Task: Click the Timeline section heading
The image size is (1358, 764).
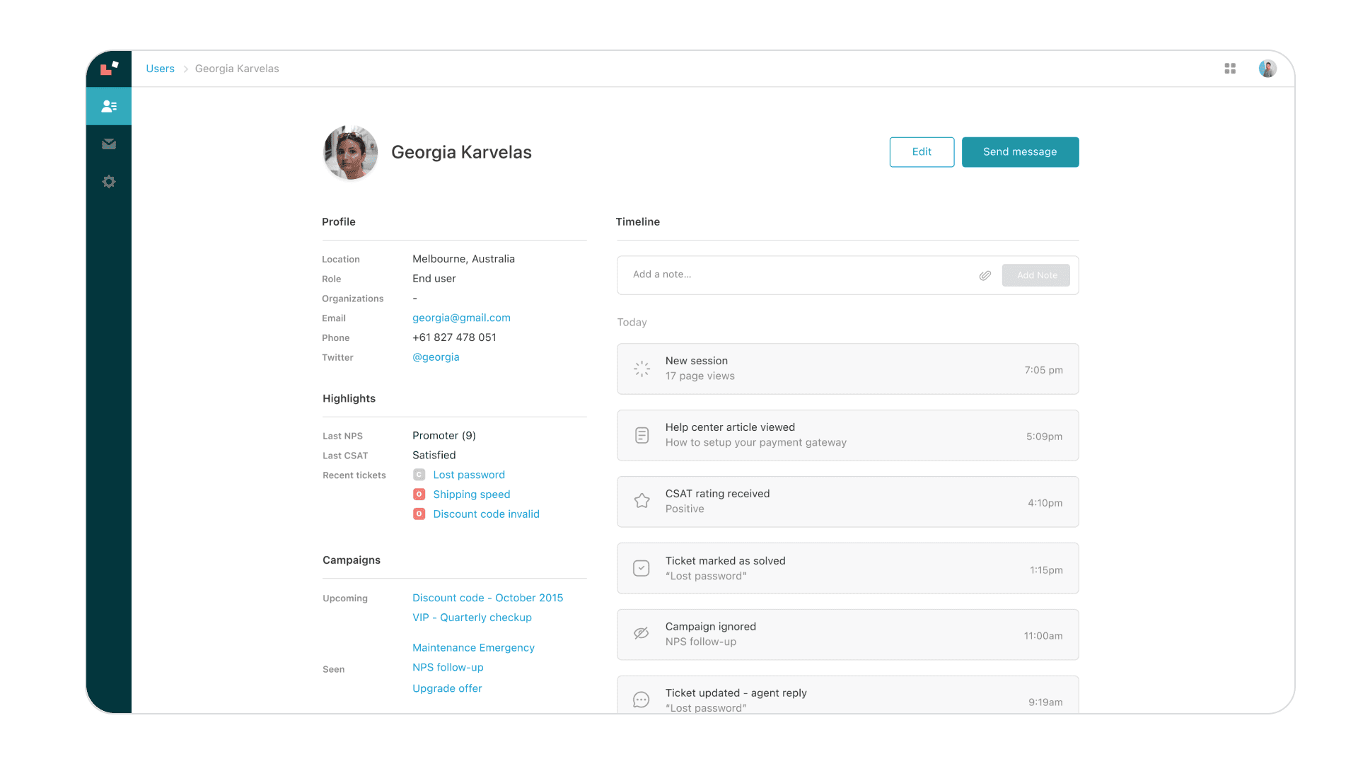Action: point(637,221)
